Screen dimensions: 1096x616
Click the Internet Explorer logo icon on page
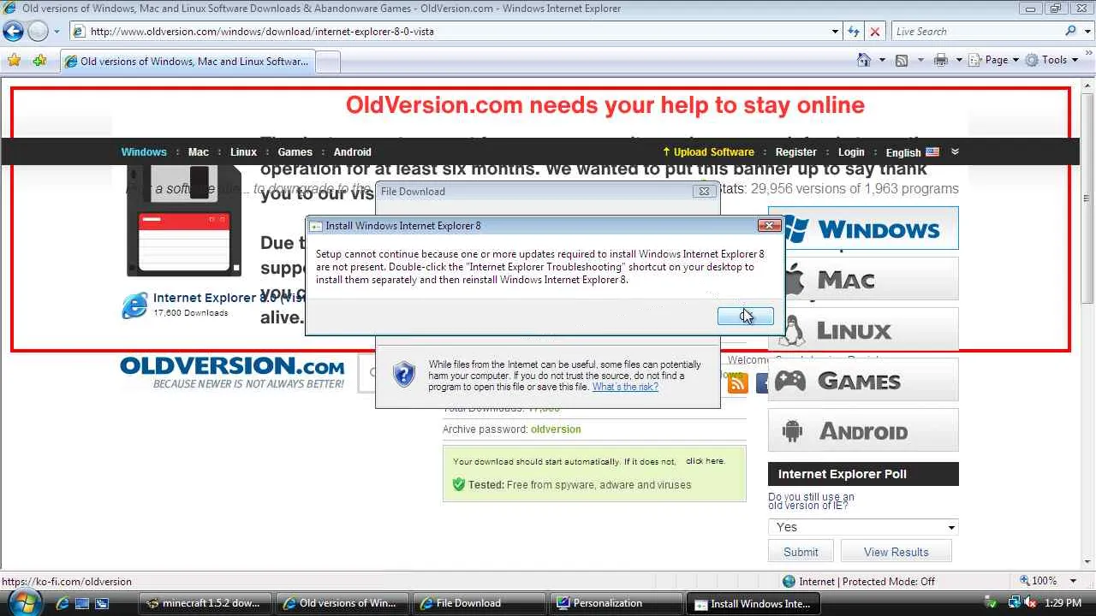[x=134, y=305]
